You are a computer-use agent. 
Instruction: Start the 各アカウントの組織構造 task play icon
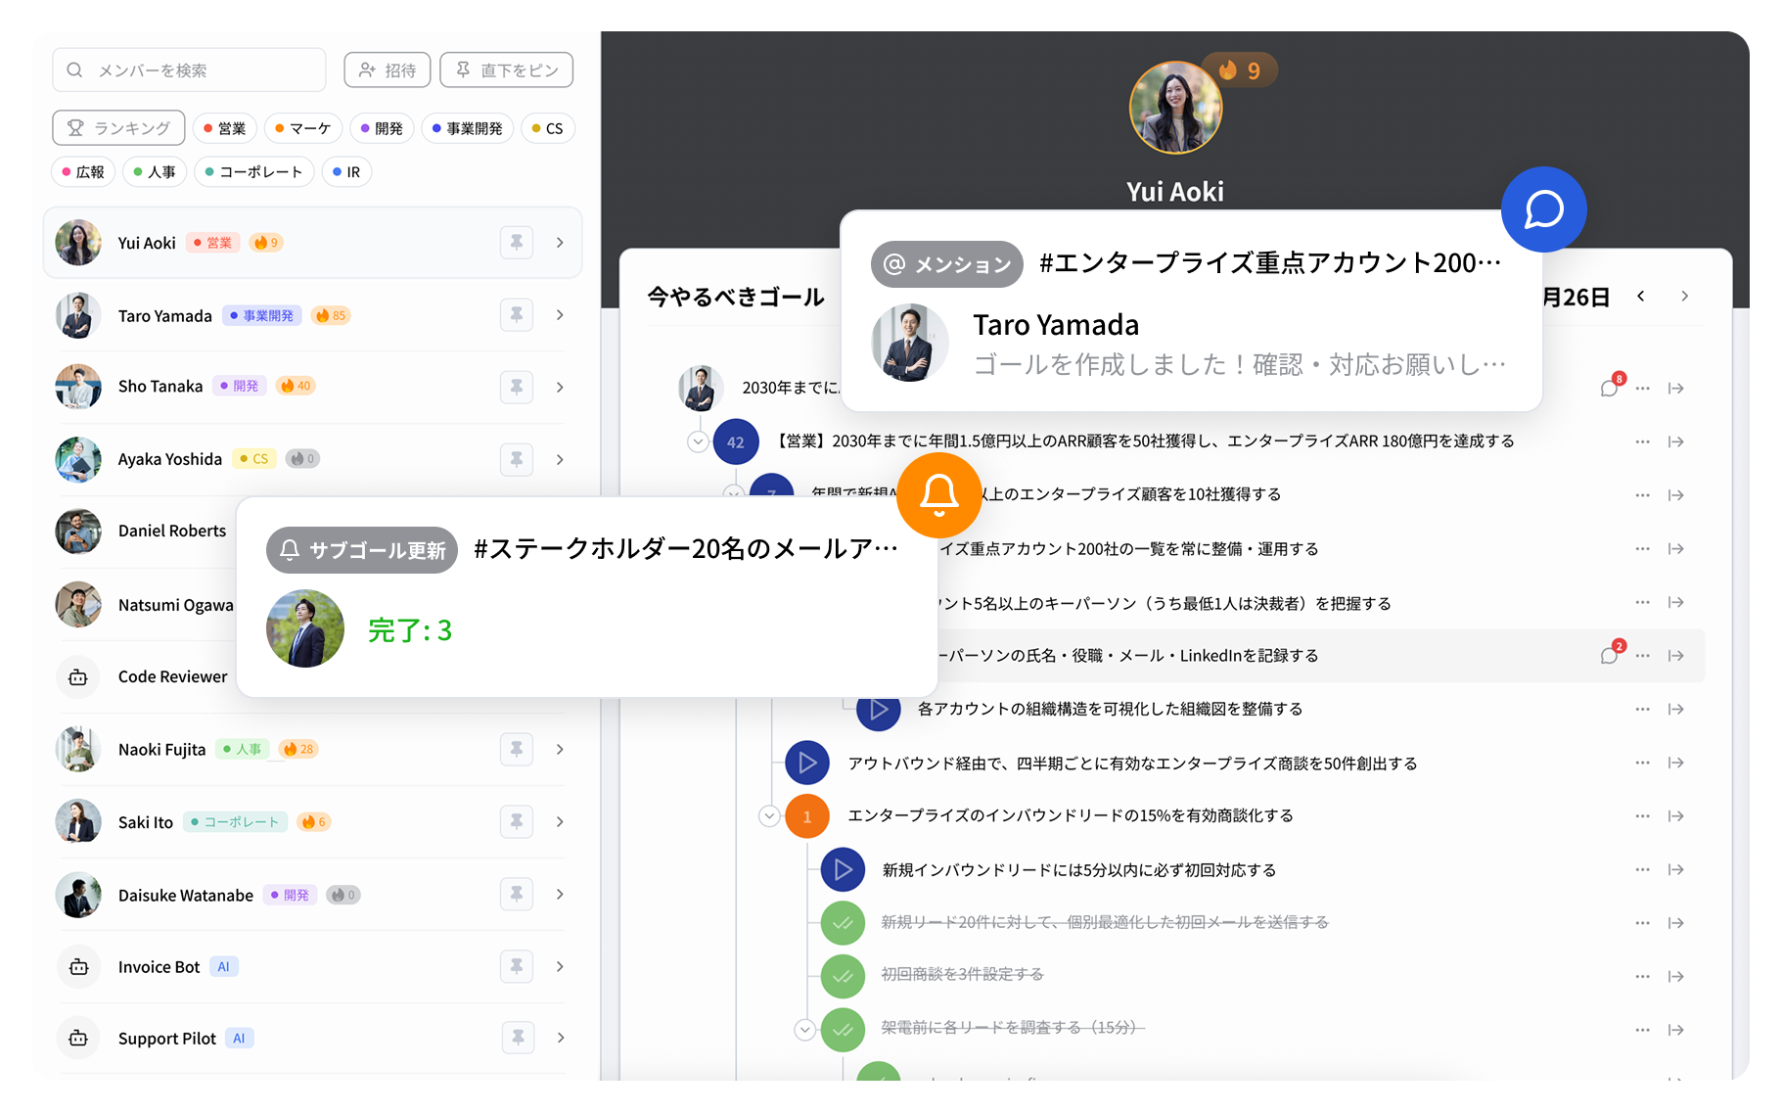[879, 709]
